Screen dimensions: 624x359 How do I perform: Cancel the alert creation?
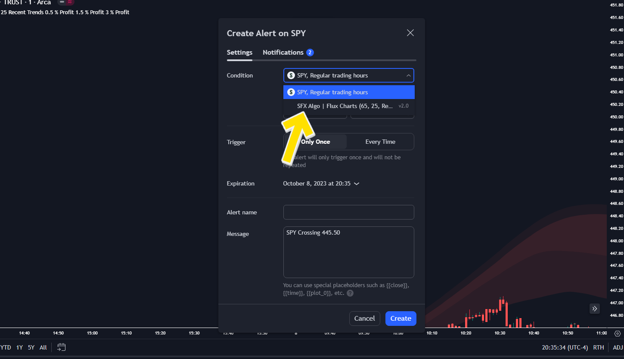pyautogui.click(x=365, y=319)
